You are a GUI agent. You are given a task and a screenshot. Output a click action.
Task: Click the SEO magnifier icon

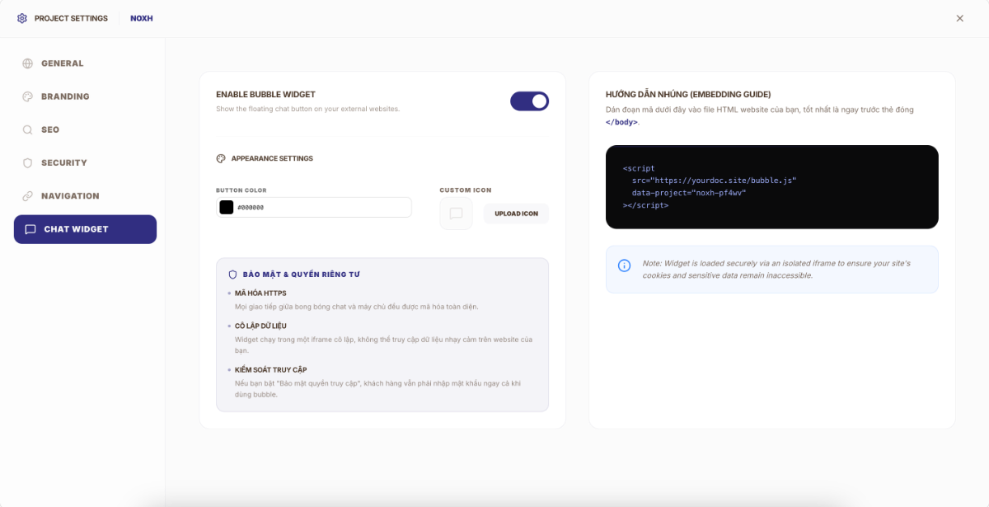tap(27, 129)
